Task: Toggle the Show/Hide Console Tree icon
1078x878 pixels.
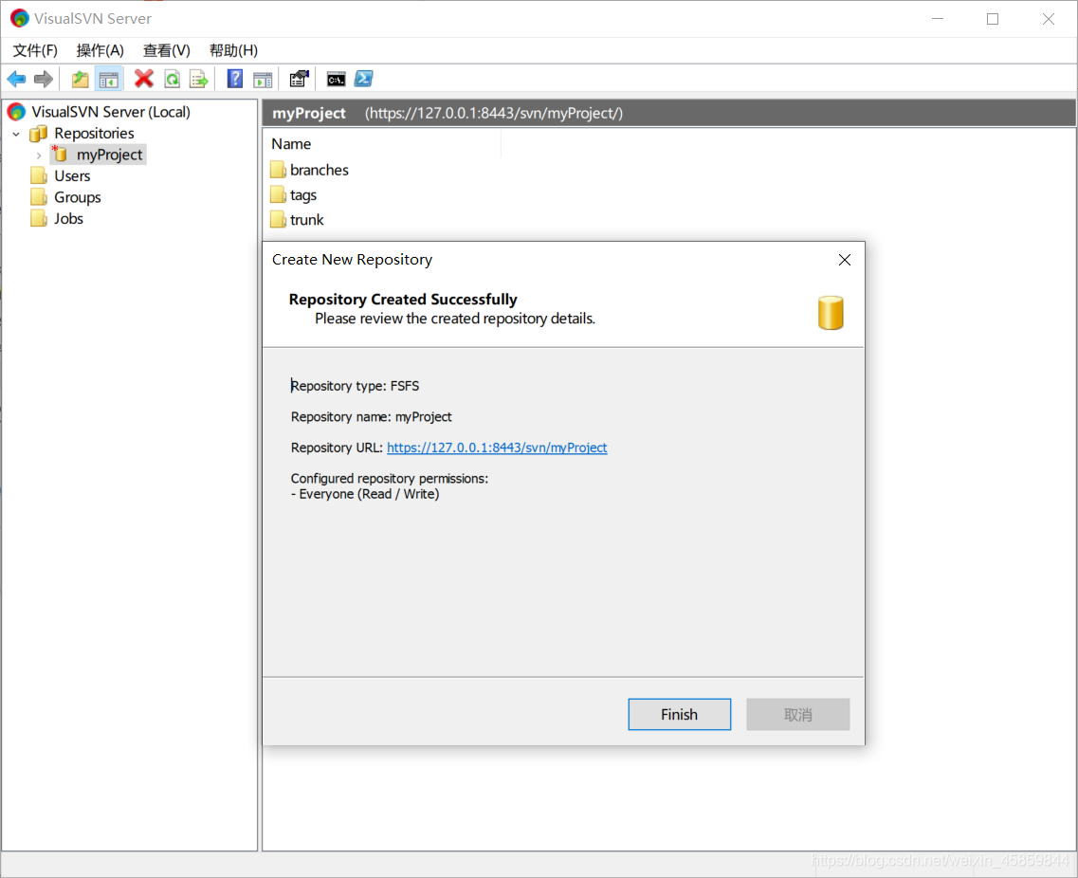Action: pyautogui.click(x=109, y=79)
